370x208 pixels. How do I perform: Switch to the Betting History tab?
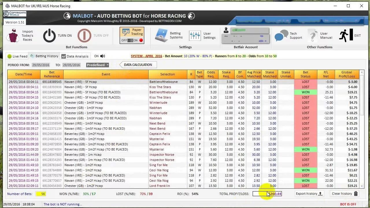[44, 56]
